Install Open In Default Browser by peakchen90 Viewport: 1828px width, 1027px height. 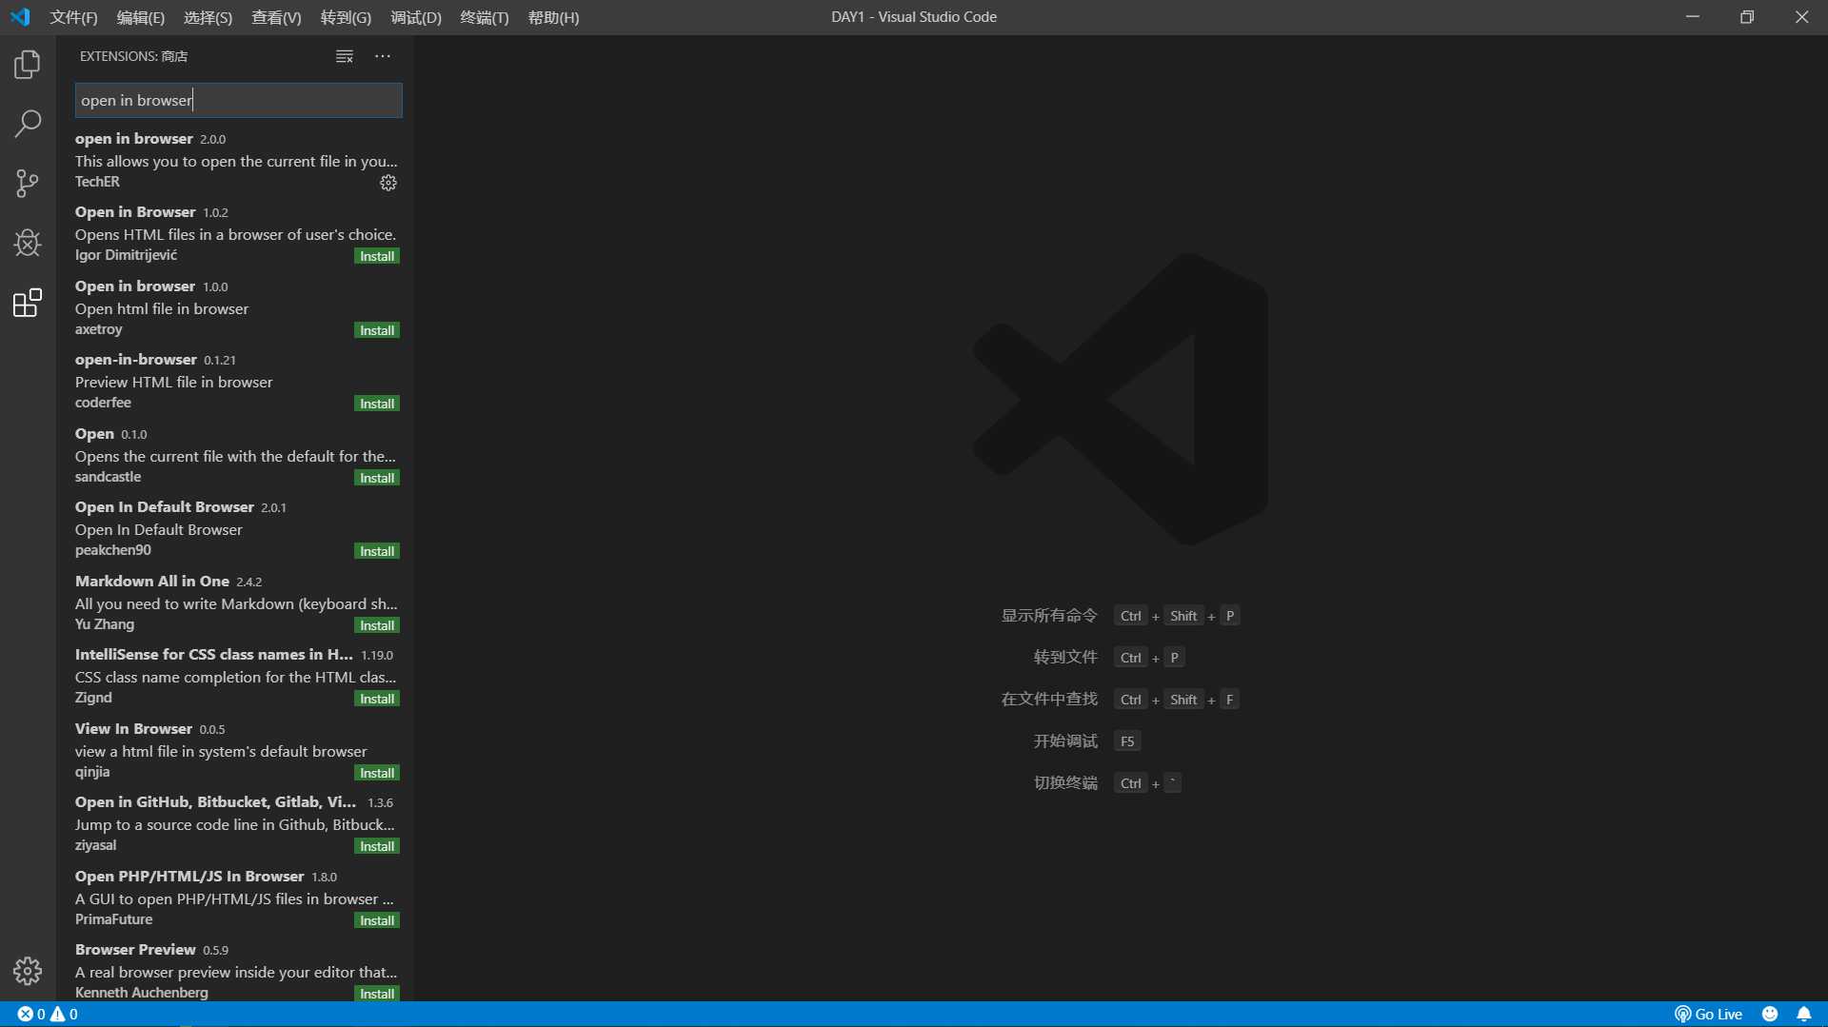pyautogui.click(x=377, y=552)
